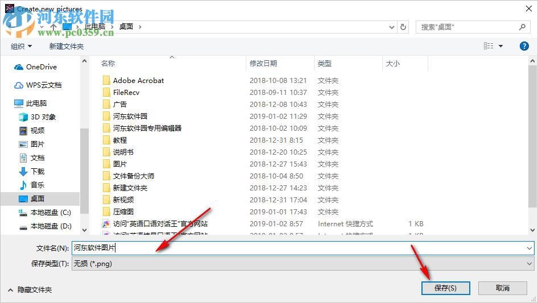Viewport: 538px width, 303px height.
Task: Click the 河东软件园 folder icon
Action: click(x=106, y=117)
